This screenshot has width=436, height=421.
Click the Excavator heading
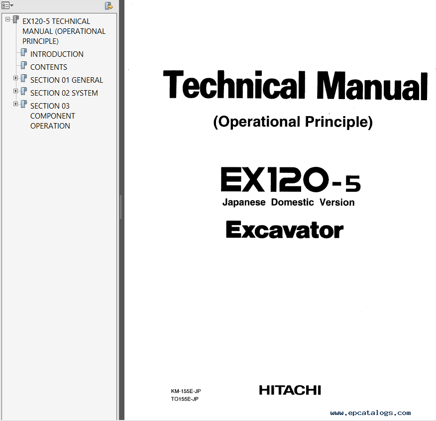[285, 230]
